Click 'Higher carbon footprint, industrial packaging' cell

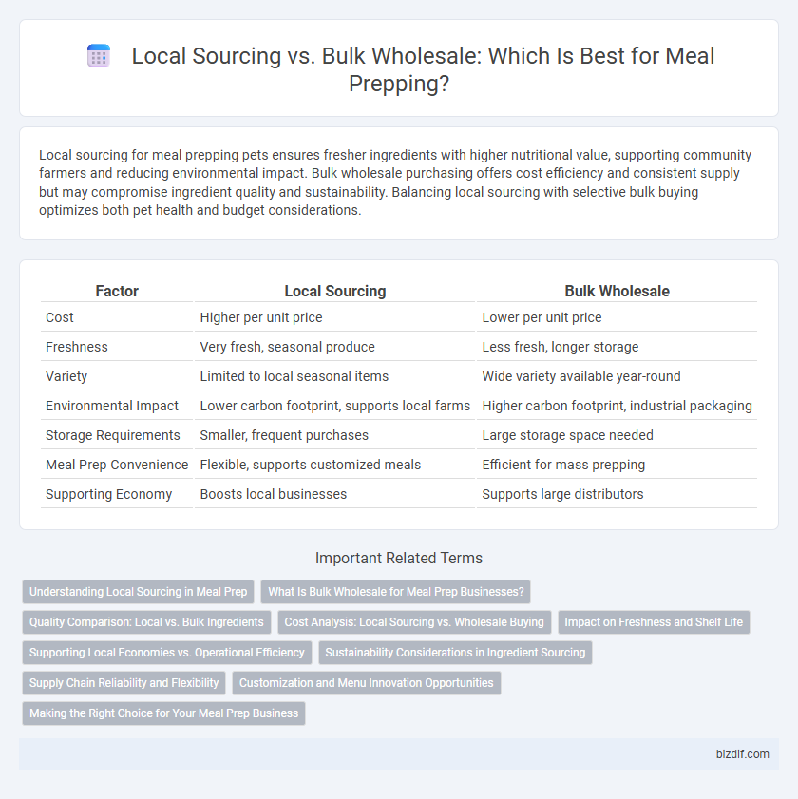pos(617,406)
